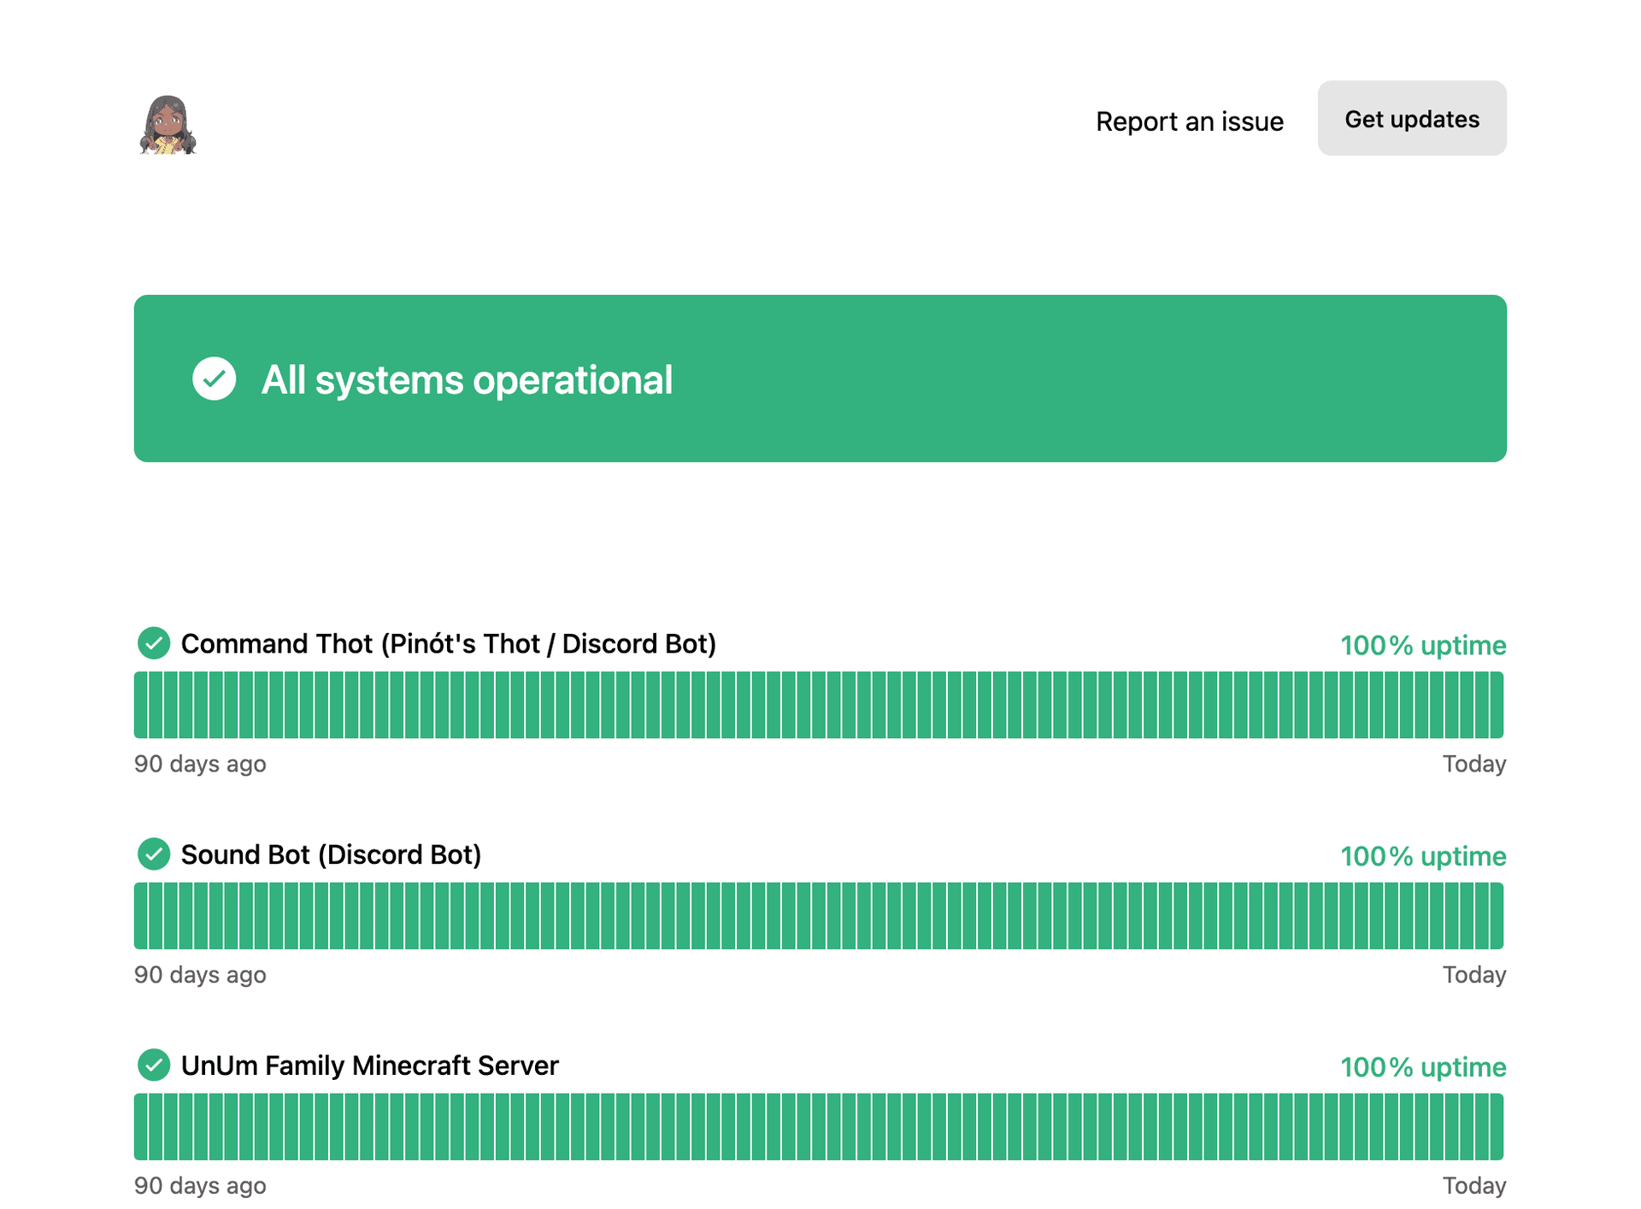Click the Sound Bot uptime history bar
This screenshot has width=1641, height=1209.
[x=819, y=916]
